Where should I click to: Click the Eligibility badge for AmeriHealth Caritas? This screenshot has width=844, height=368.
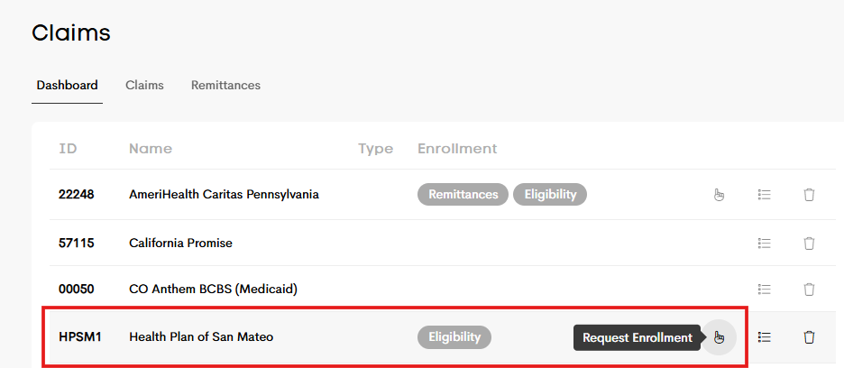tap(549, 195)
